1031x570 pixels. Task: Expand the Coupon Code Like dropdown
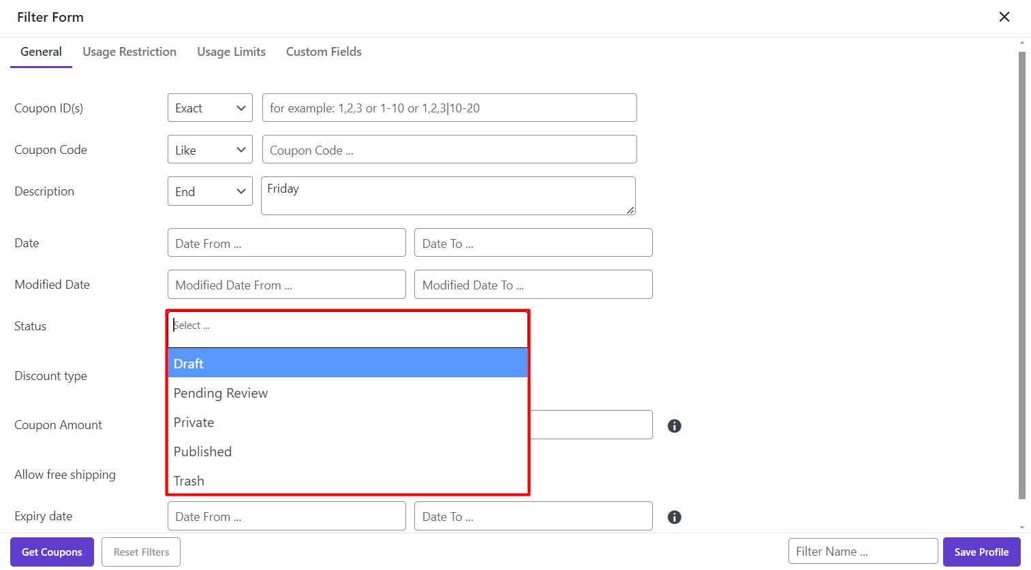pos(210,150)
